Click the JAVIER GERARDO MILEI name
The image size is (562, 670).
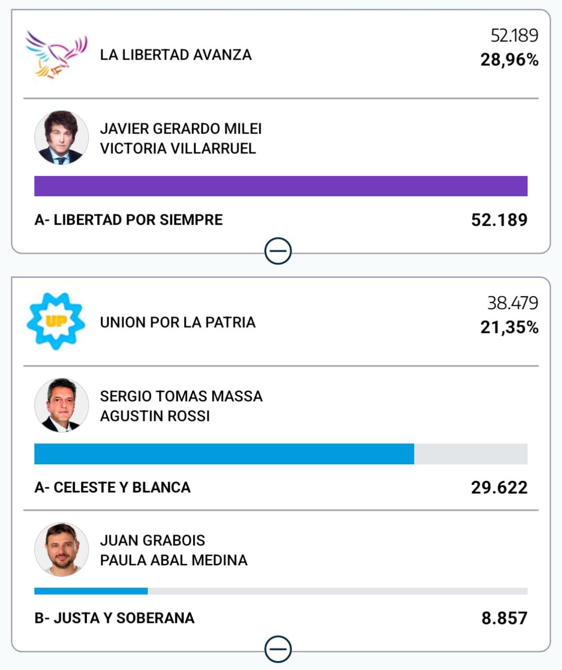(181, 129)
